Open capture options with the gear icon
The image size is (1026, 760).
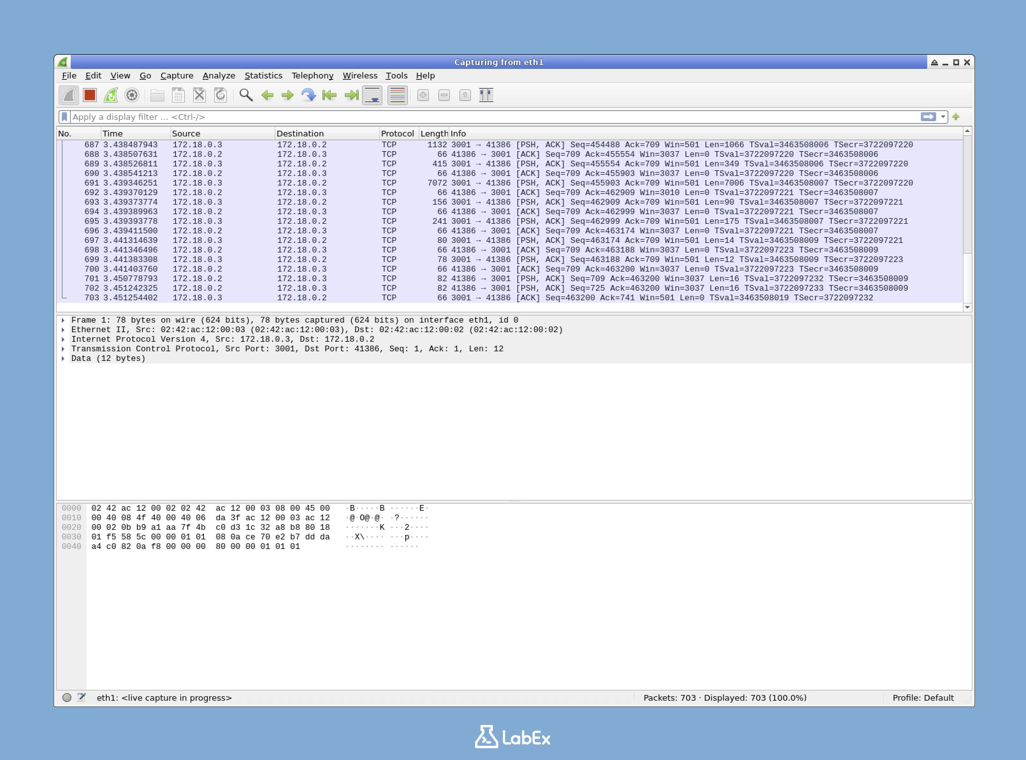[x=133, y=95]
